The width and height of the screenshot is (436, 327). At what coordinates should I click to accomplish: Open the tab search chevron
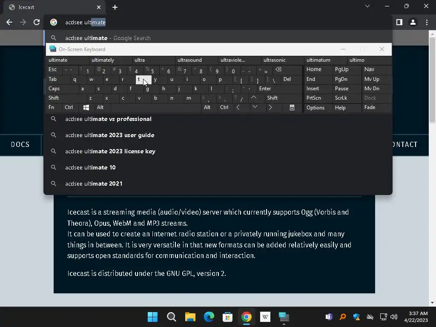point(367,6)
